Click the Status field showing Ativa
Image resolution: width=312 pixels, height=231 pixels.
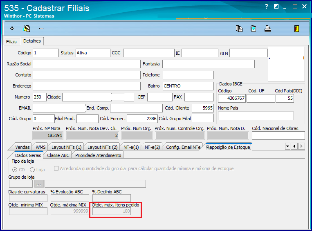pyautogui.click(x=93, y=53)
